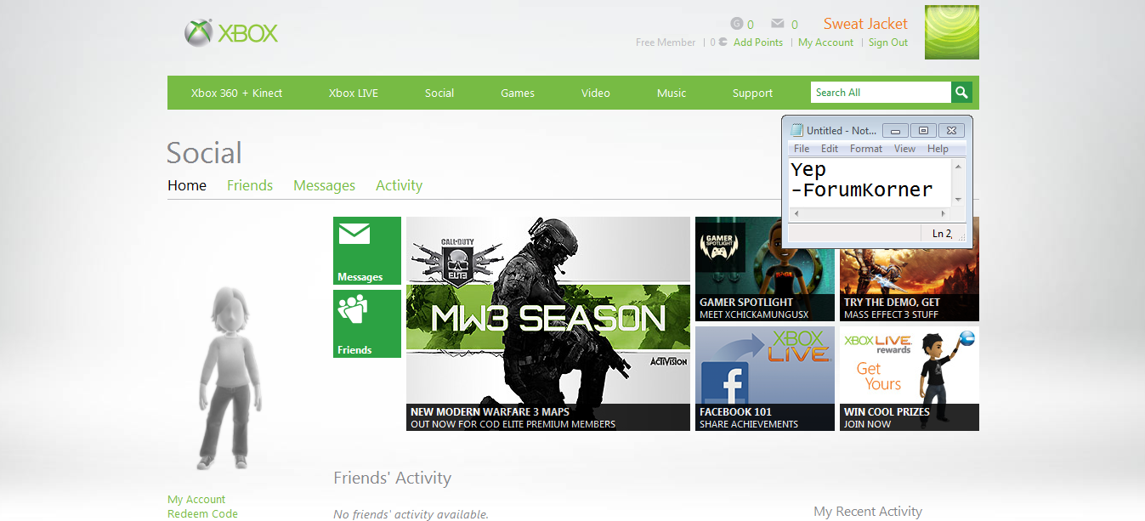Open the Games nav menu
The image size is (1145, 521).
(x=518, y=93)
